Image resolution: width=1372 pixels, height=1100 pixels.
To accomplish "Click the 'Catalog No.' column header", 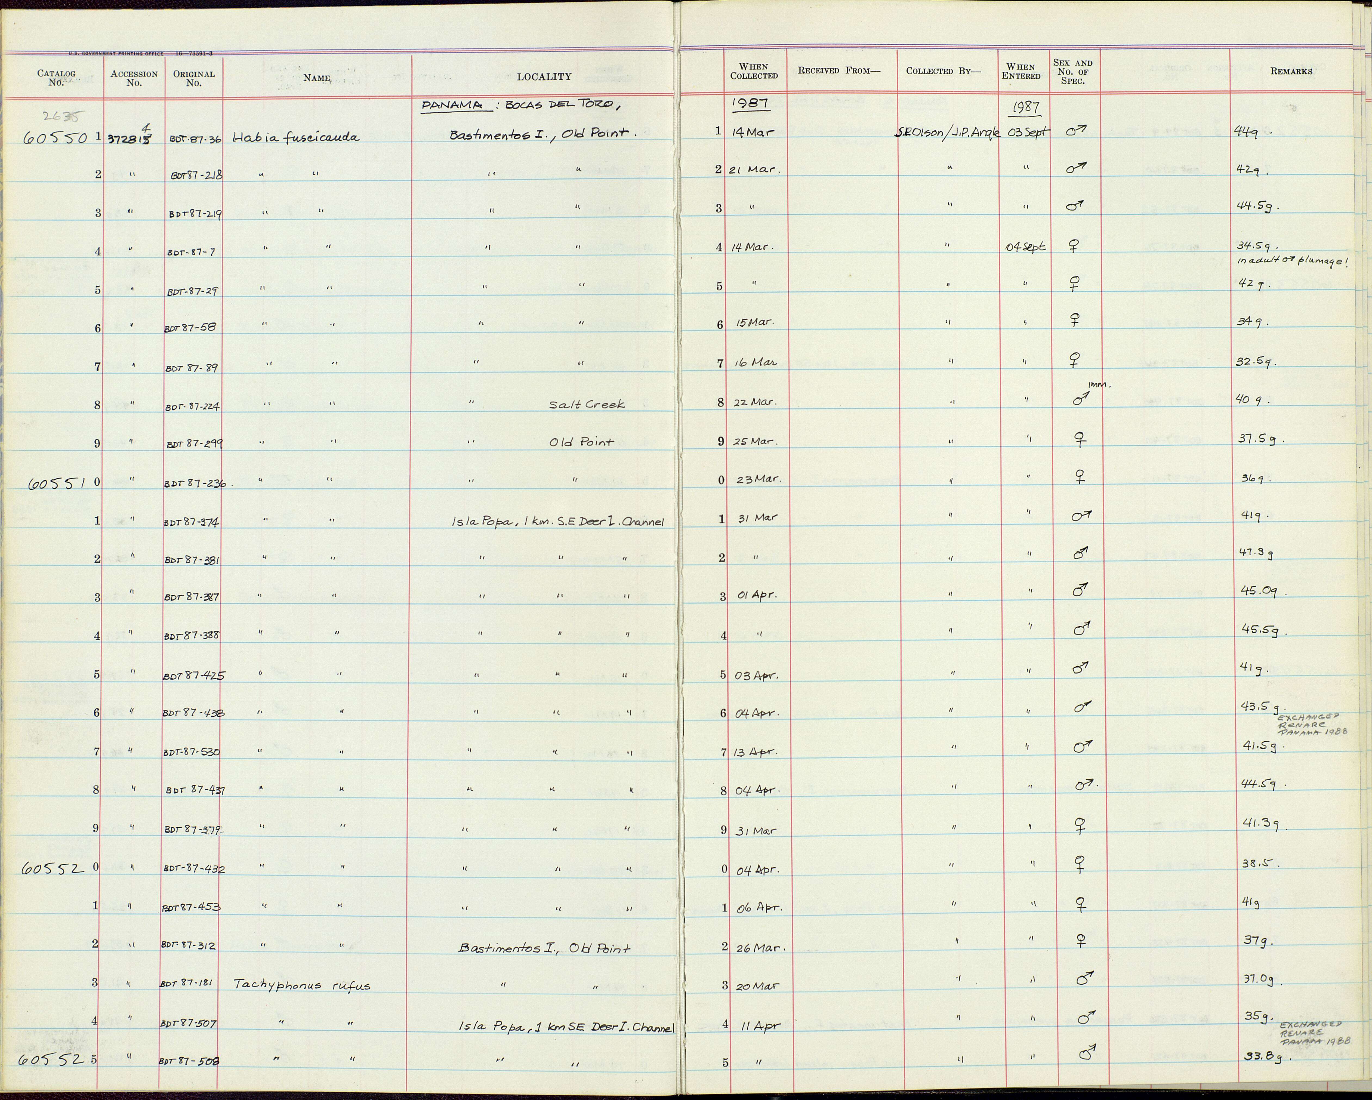I will click(x=56, y=77).
